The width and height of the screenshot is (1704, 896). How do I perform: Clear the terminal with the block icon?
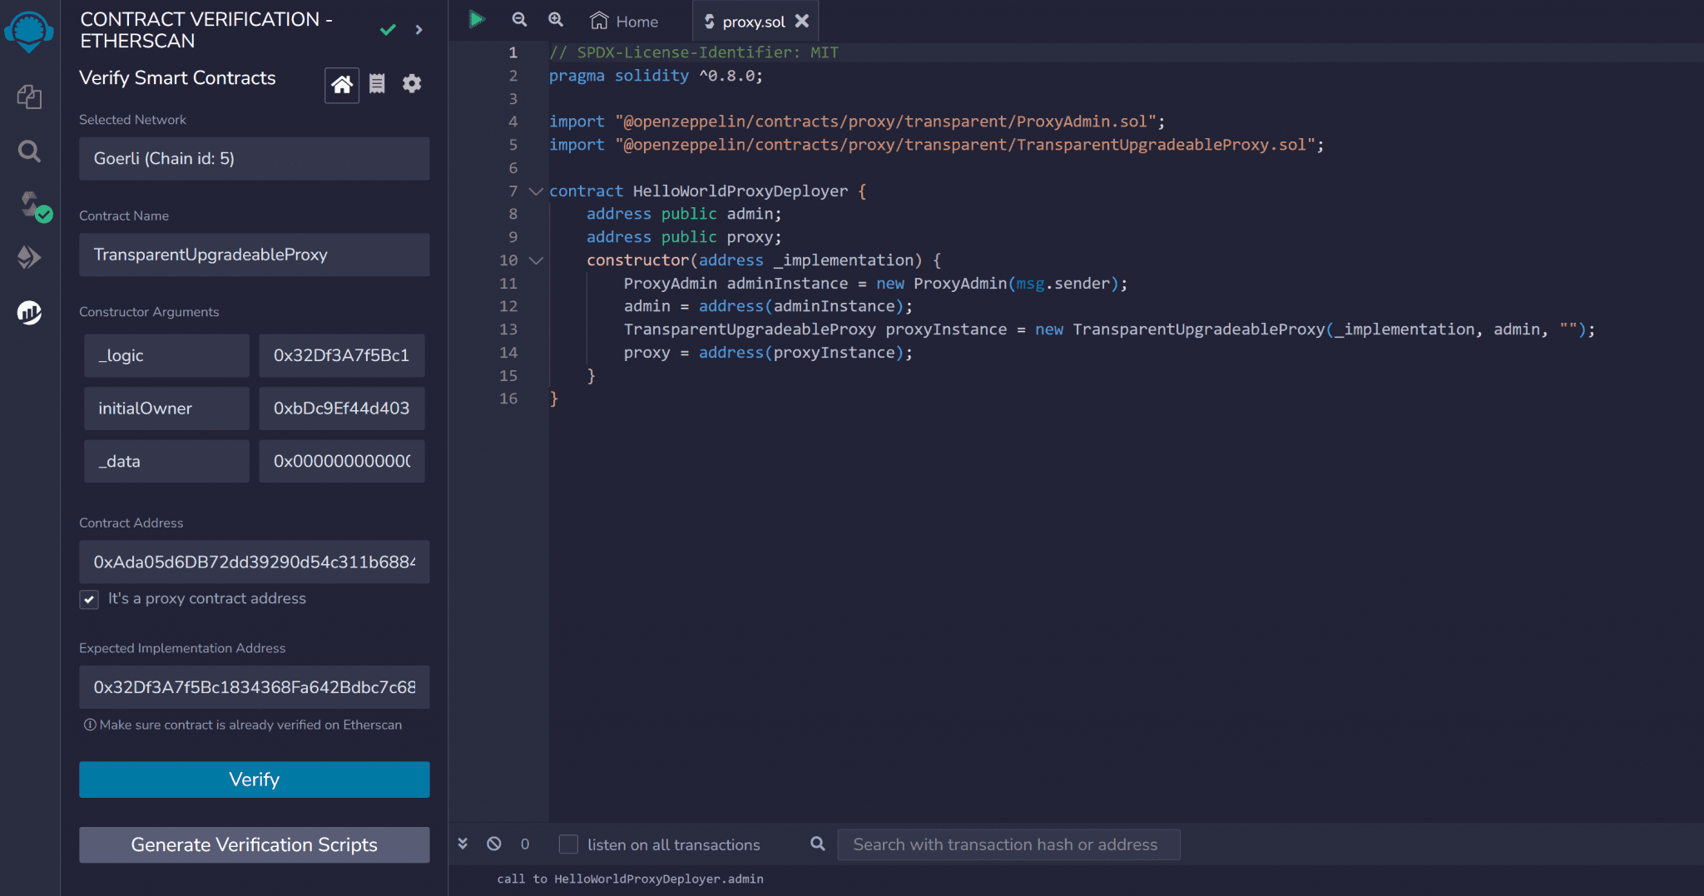(x=494, y=844)
